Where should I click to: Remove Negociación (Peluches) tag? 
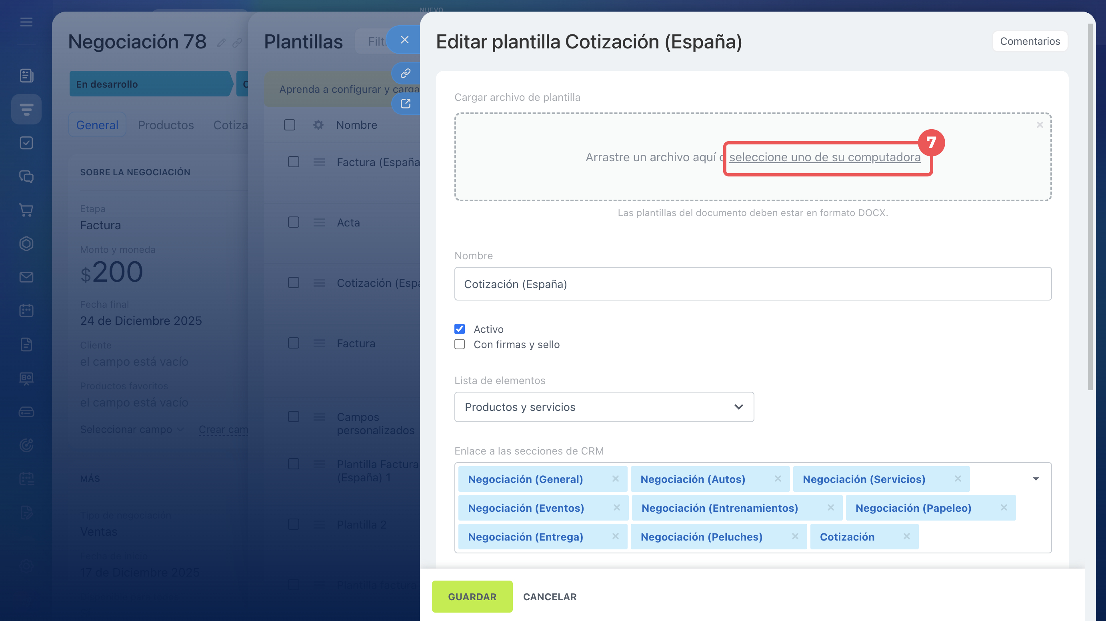coord(795,537)
